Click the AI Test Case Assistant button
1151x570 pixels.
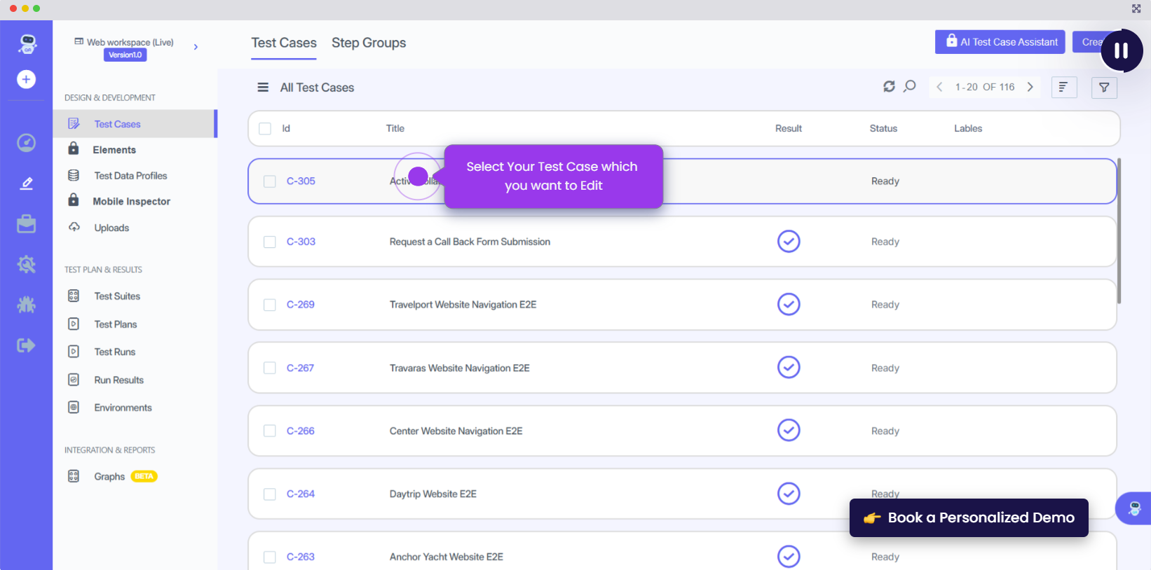tap(1000, 42)
